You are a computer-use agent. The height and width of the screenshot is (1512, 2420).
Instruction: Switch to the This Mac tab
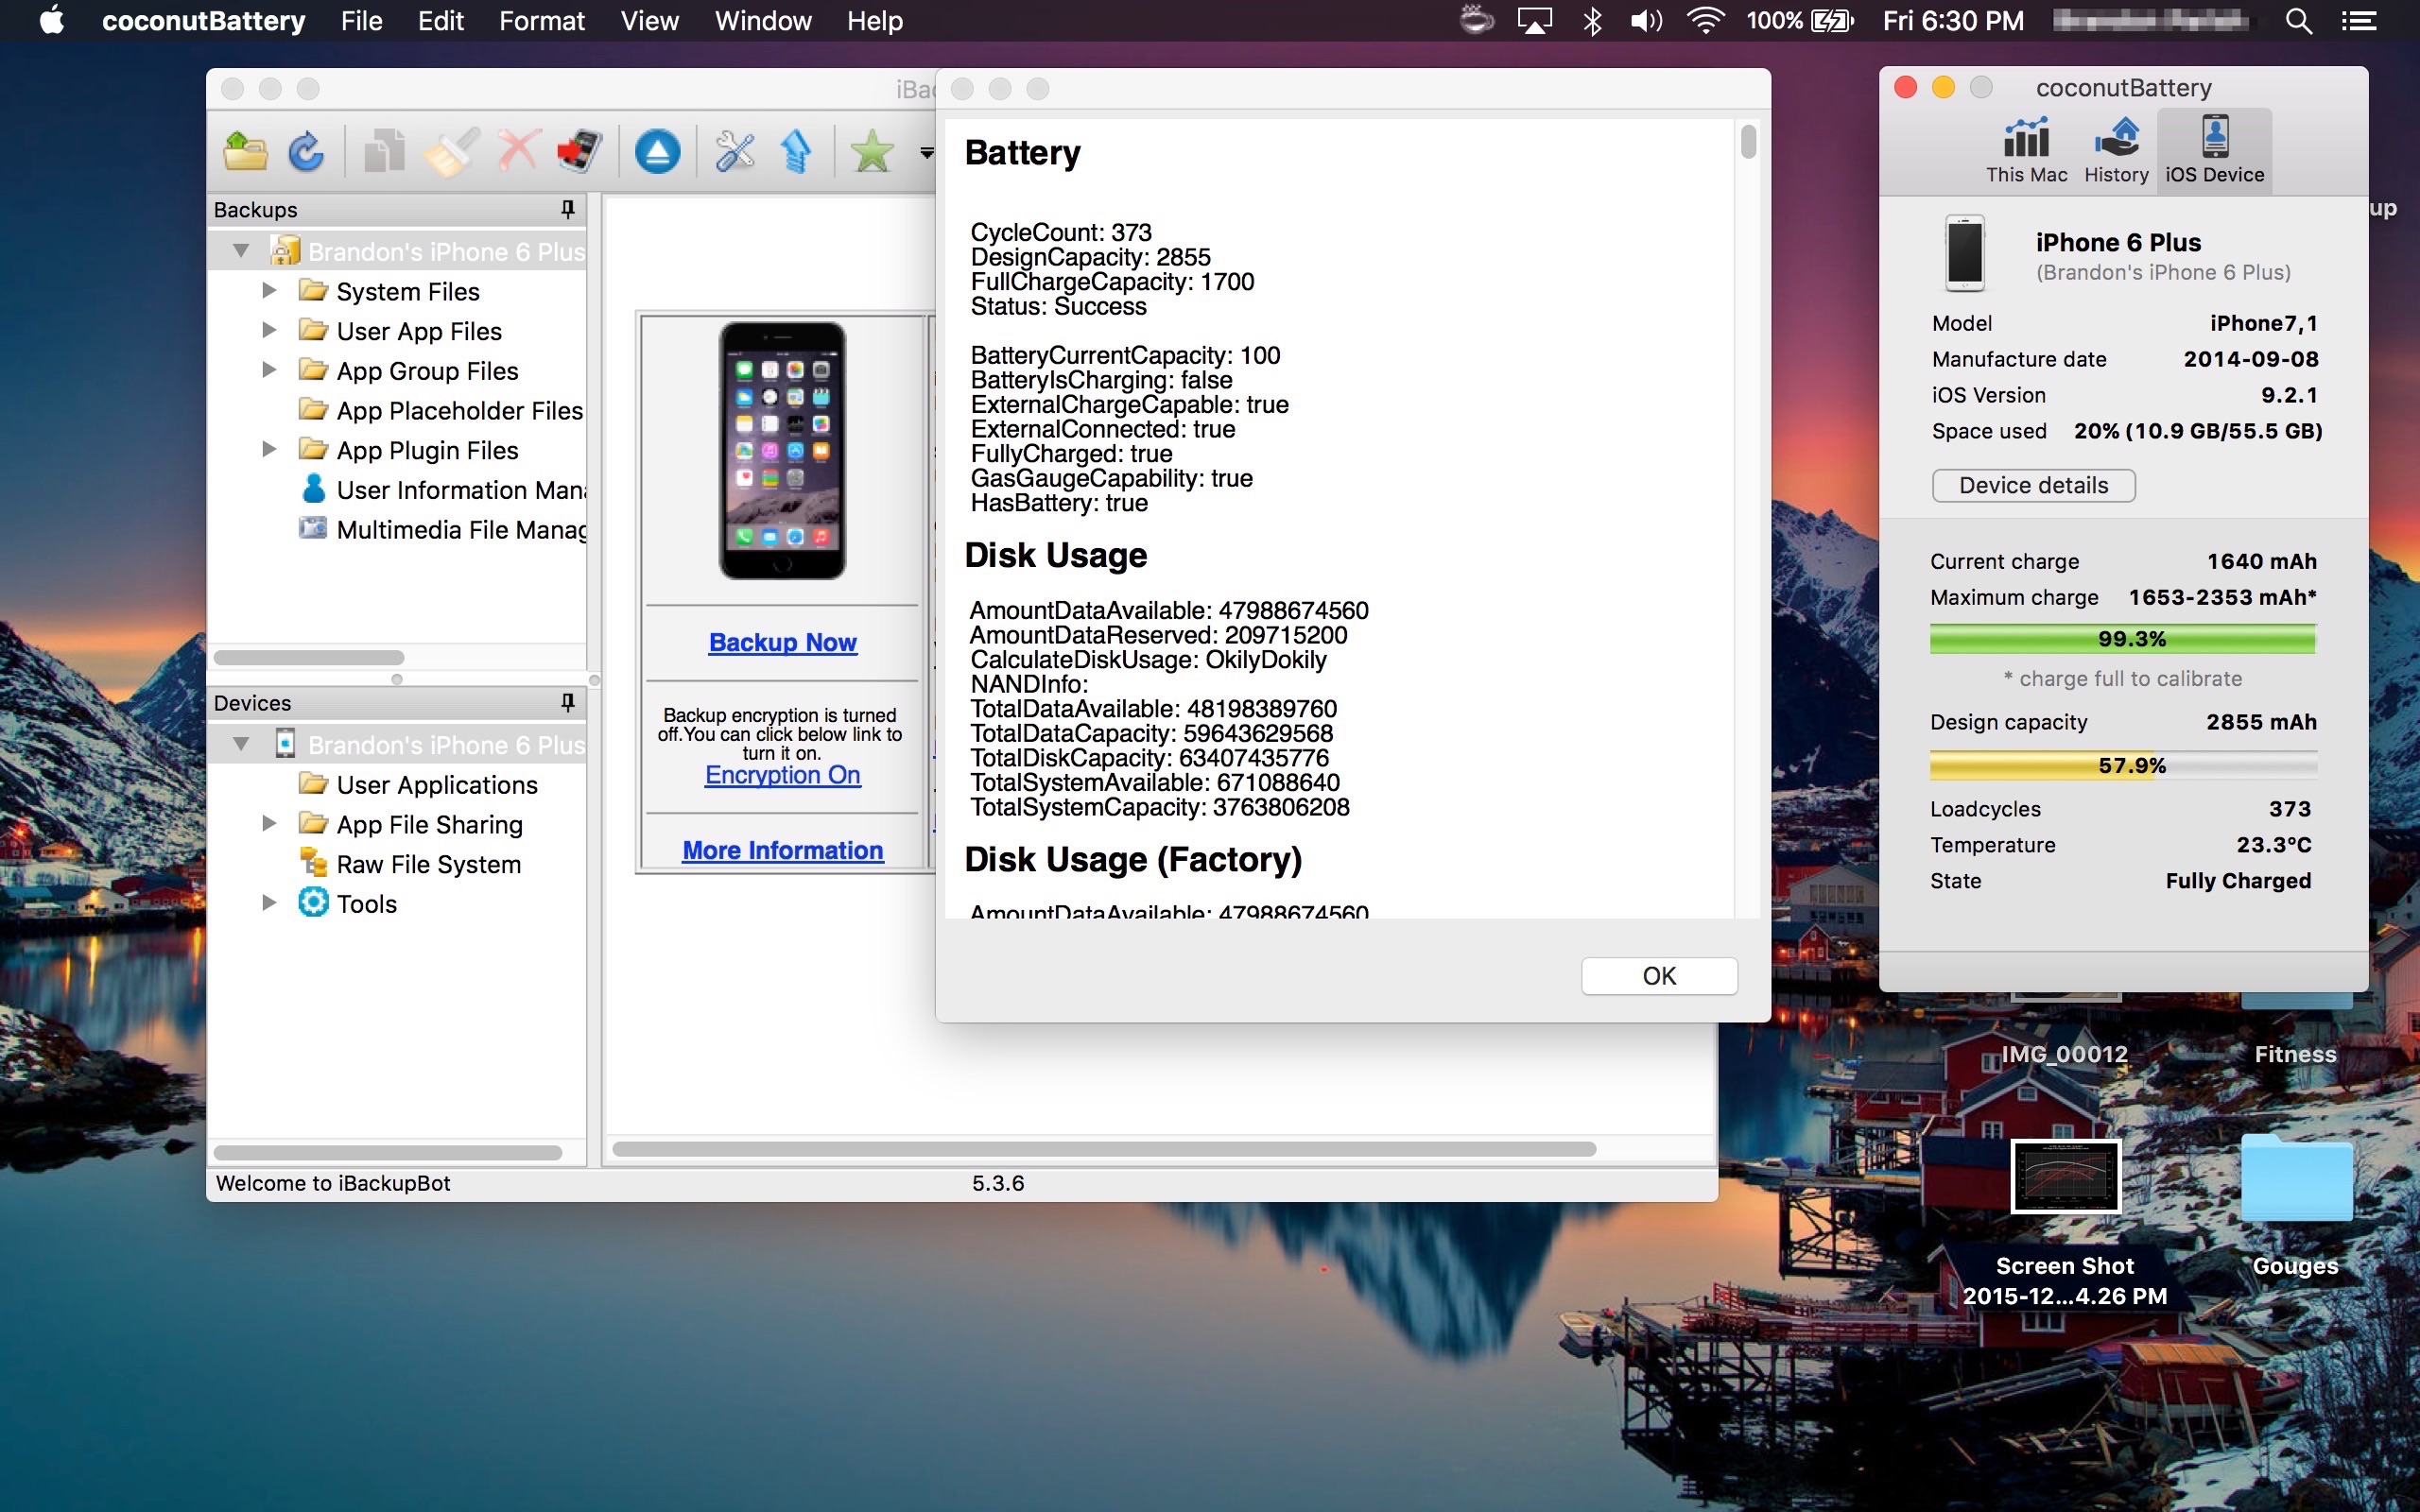pos(2026,150)
